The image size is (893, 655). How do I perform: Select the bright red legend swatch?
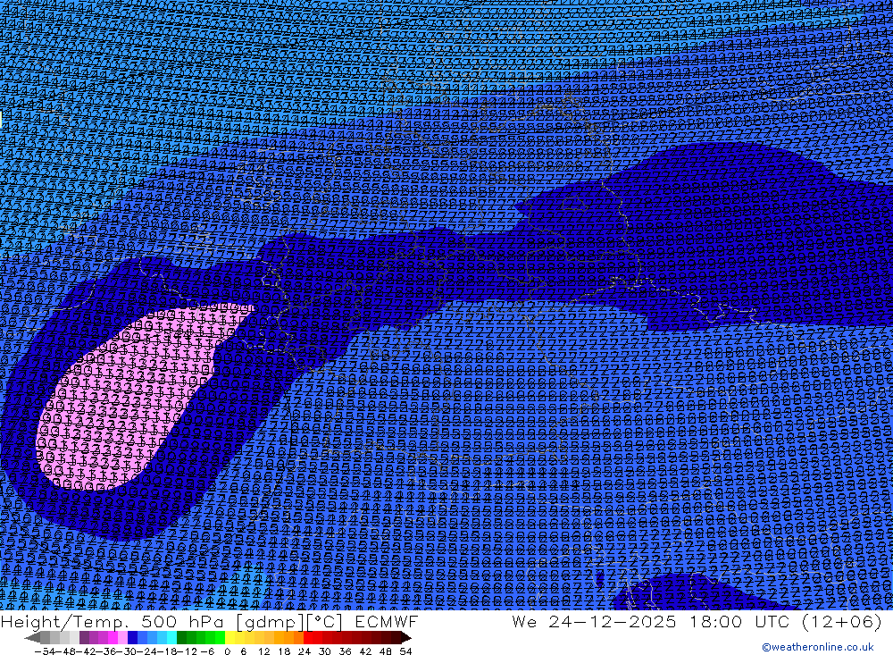pyautogui.click(x=307, y=638)
